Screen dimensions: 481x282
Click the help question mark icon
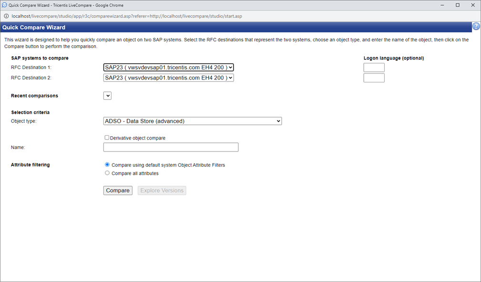pyautogui.click(x=476, y=27)
